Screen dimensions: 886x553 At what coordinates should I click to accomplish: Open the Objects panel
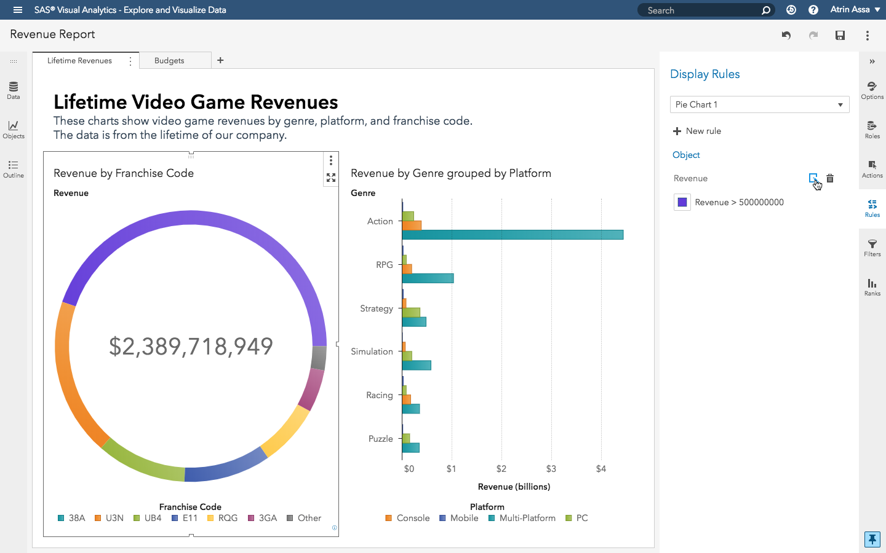13,130
